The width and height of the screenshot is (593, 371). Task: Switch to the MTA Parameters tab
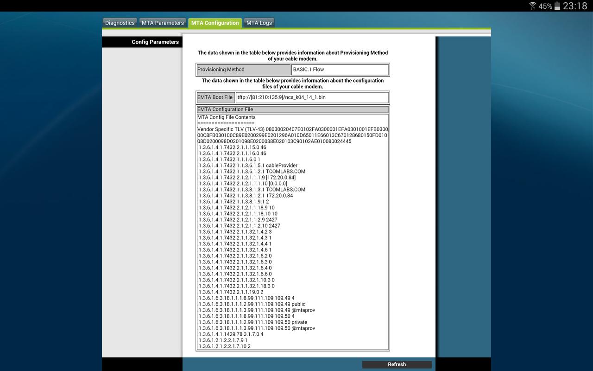[163, 23]
